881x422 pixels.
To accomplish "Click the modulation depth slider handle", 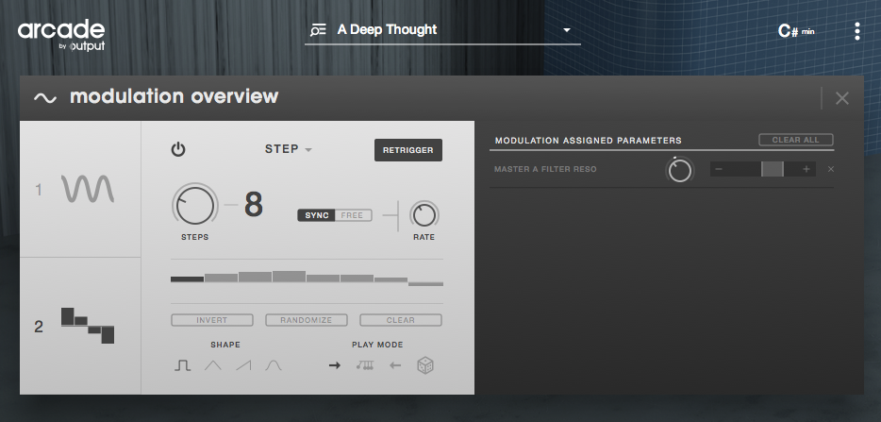I will pos(773,169).
